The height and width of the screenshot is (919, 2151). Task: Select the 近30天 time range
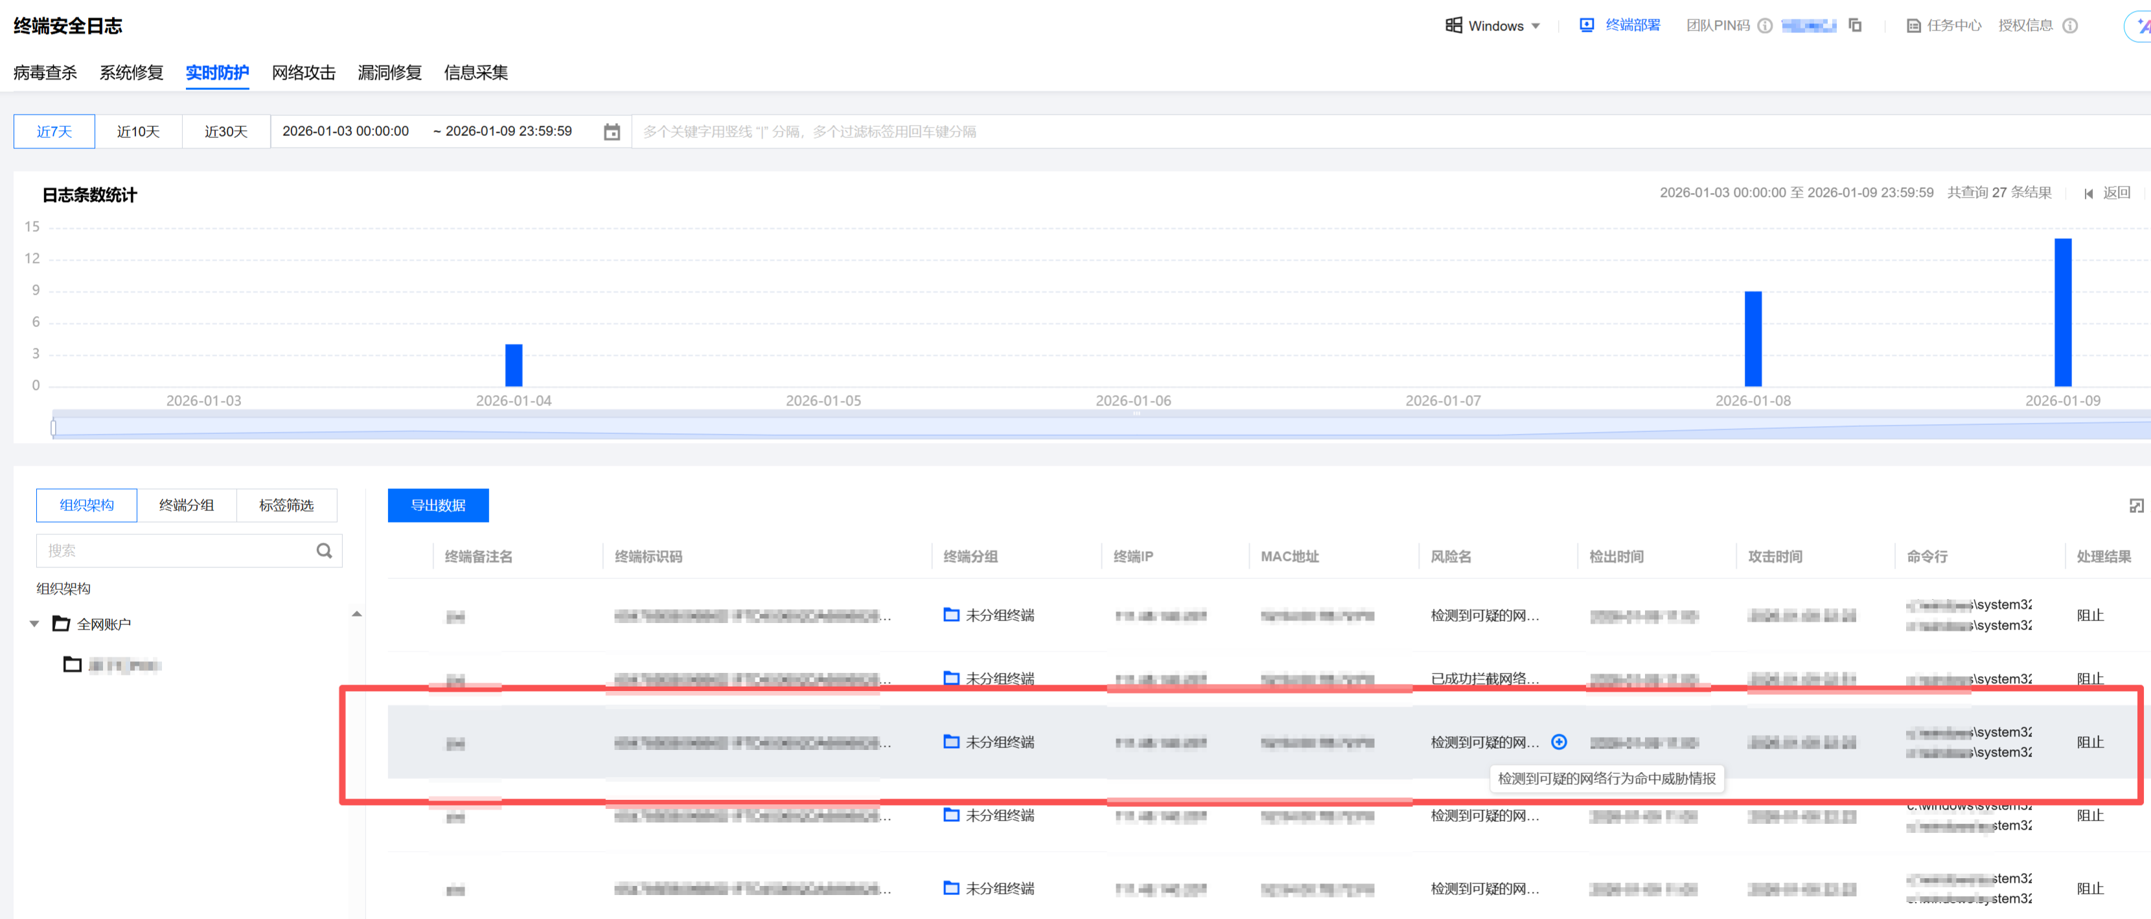coord(226,132)
